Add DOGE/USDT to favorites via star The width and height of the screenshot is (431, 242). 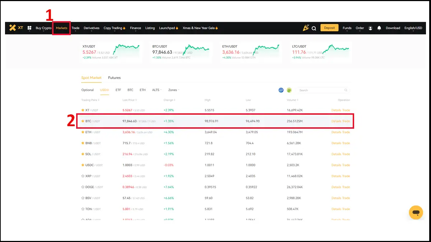[x=83, y=187]
